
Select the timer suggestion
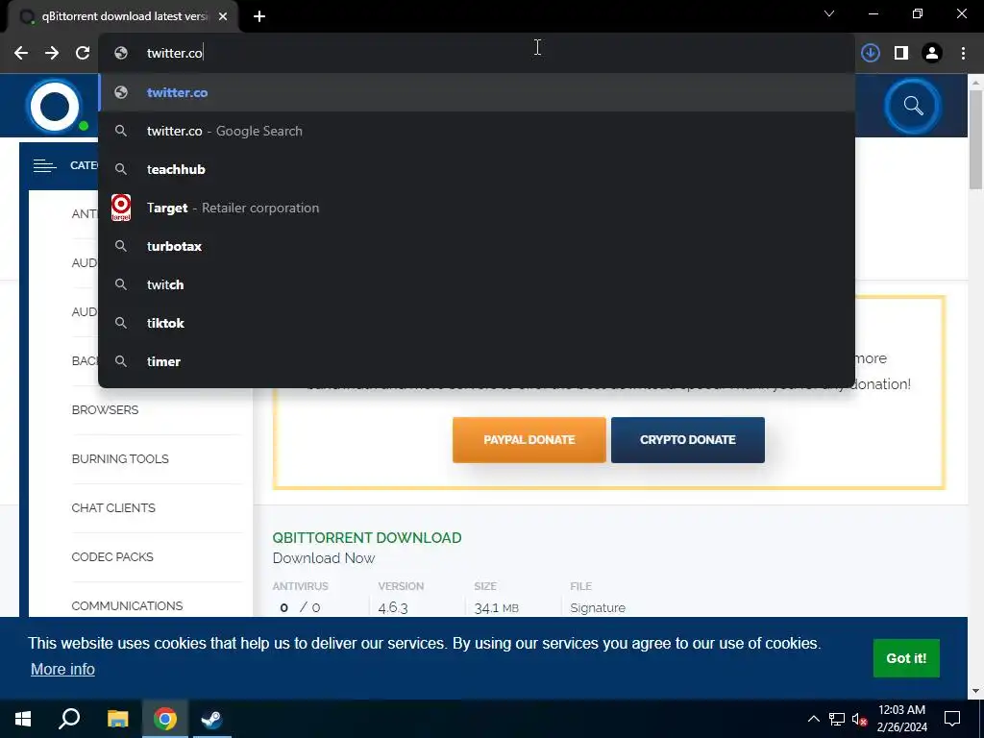point(477,361)
